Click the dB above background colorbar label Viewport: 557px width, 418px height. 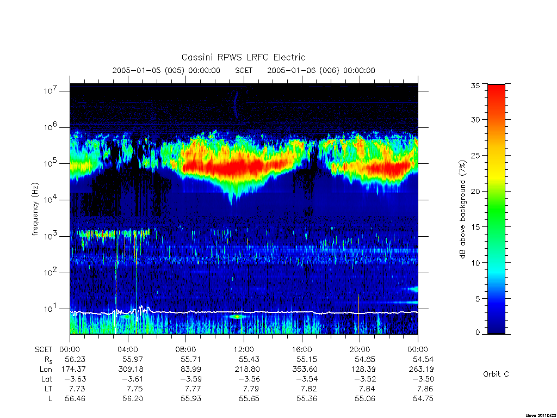tap(462, 209)
